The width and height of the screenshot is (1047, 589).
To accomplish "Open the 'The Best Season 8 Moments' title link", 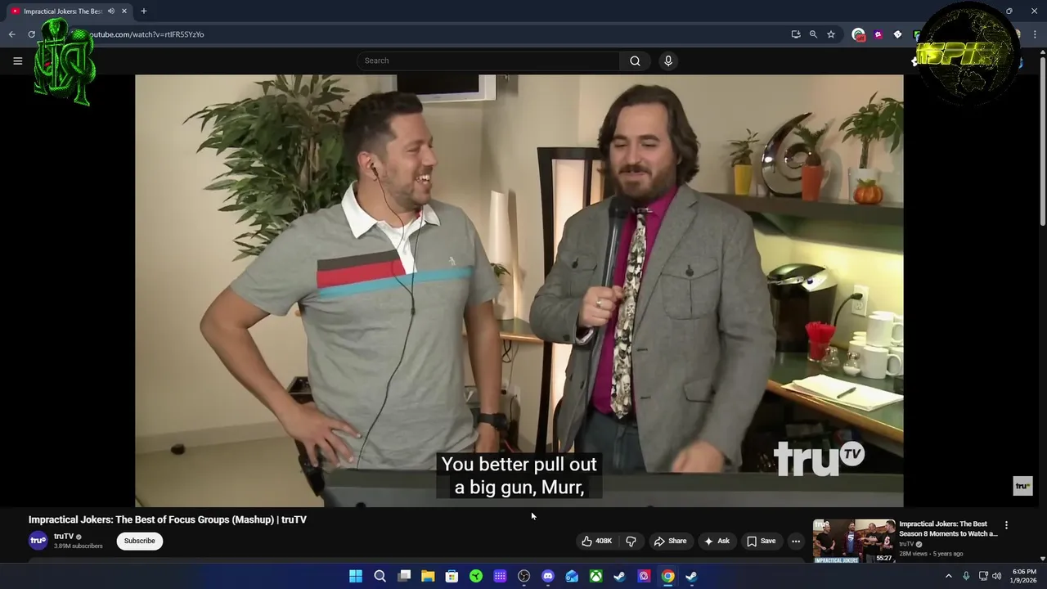I will [948, 528].
